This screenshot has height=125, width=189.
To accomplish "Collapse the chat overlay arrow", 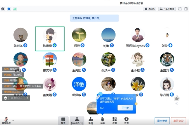I will (x=27, y=98).
